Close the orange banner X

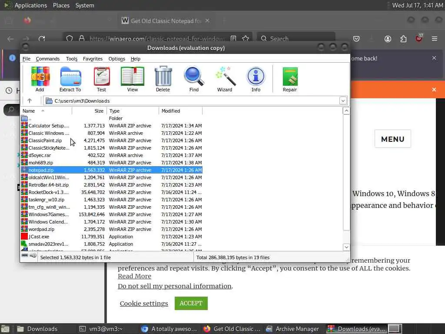point(434,90)
